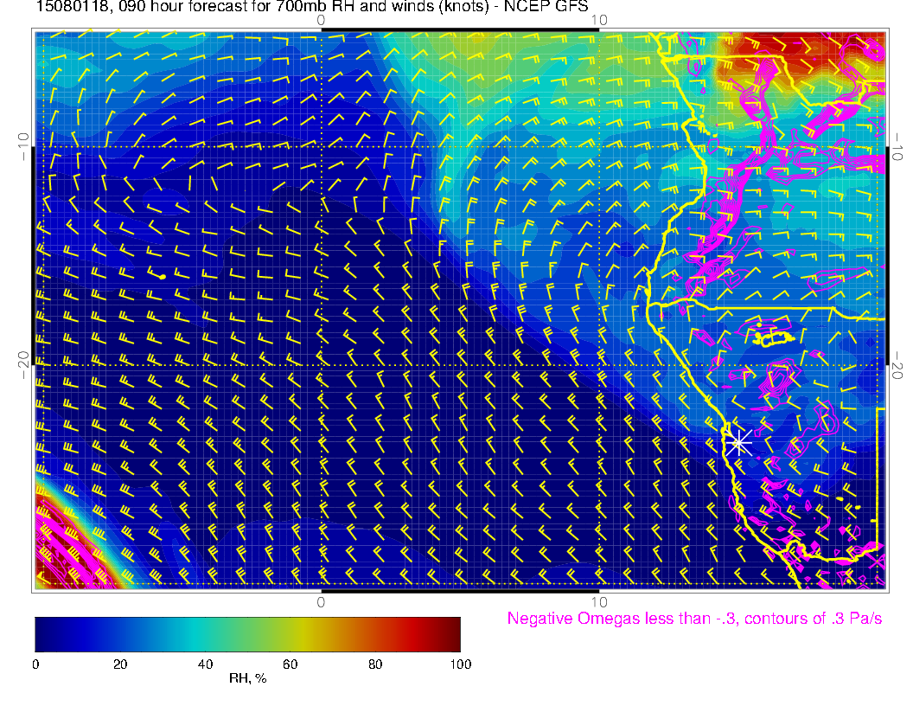Click the 'Negative Omegas less than -.3' caption
Image resolution: width=913 pixels, height=706 pixels.
pos(694,619)
